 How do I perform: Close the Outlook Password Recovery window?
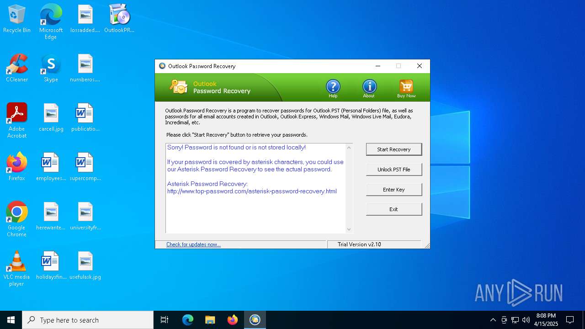(x=420, y=66)
